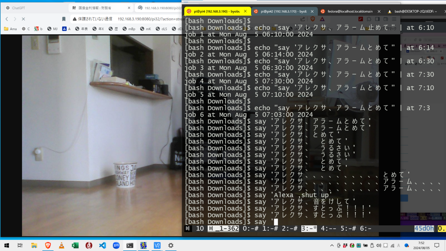446x251 pixels.
Task: Open Task View from the taskbar
Action: (20, 245)
